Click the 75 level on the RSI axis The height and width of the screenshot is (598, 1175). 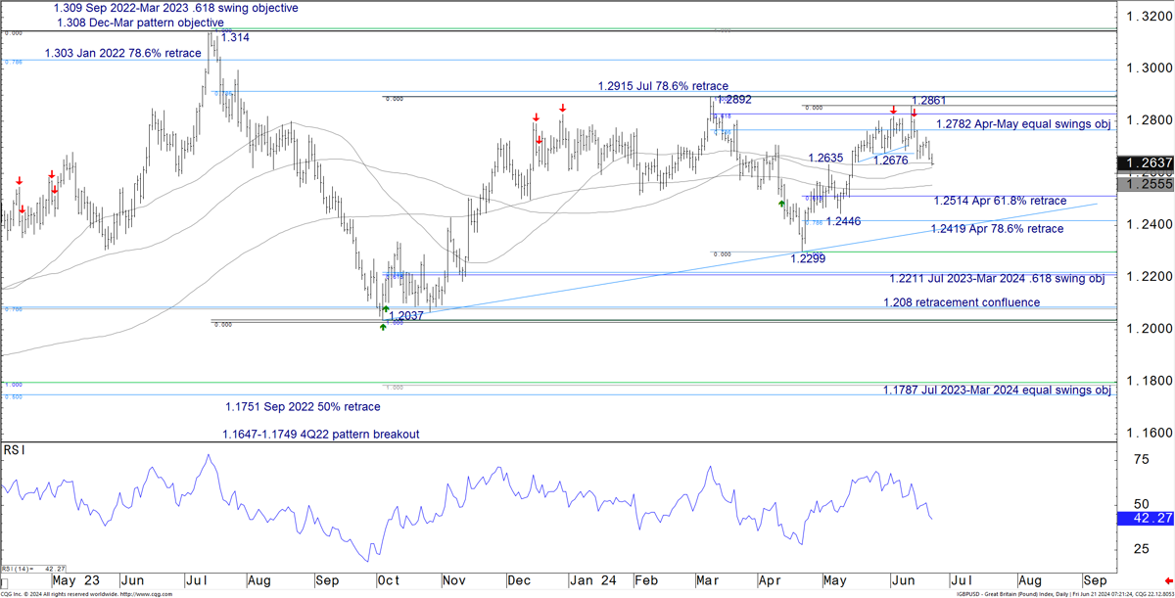pos(1141,458)
